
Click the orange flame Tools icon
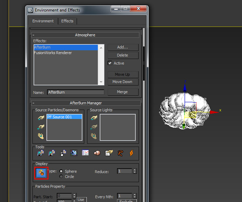(131, 153)
